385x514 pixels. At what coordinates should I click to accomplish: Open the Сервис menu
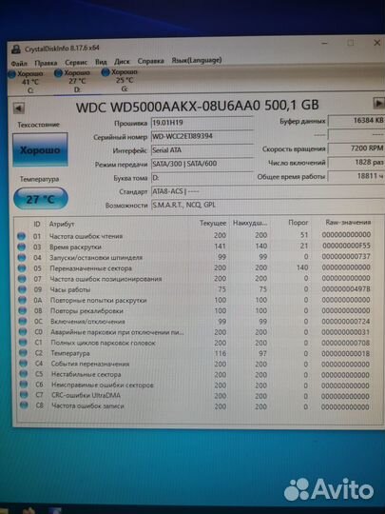76,62
